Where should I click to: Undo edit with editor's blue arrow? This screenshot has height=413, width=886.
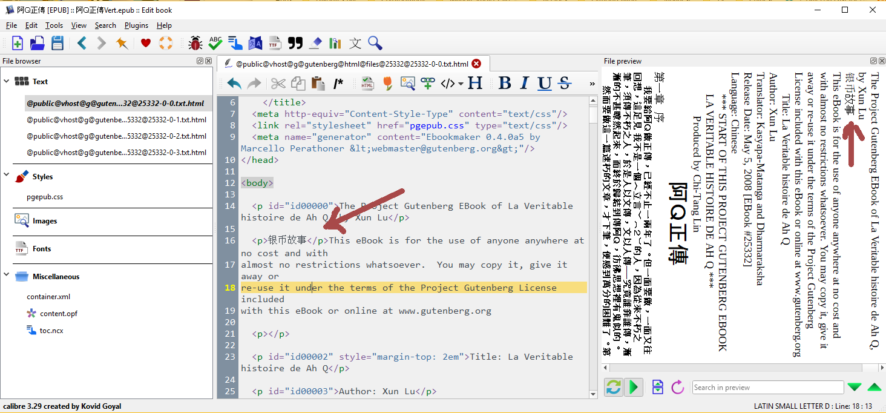tap(234, 84)
